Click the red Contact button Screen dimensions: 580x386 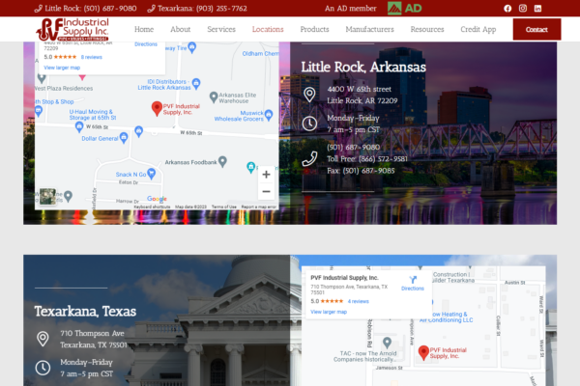536,29
